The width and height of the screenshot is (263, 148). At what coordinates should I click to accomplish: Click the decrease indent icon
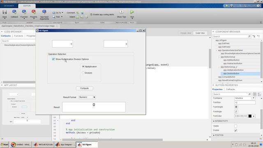(86, 17)
